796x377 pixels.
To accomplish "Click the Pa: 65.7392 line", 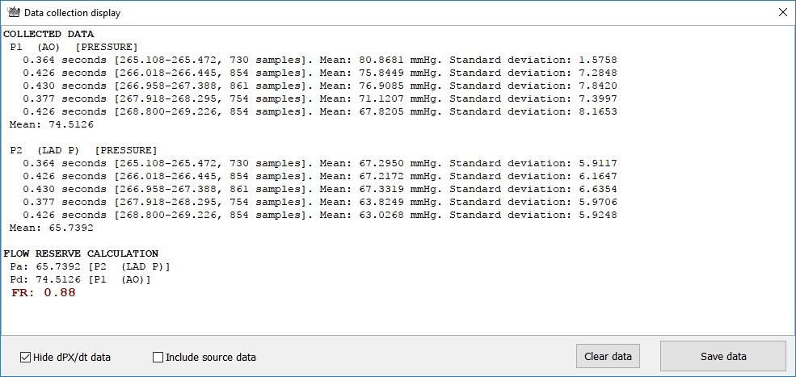I will [x=90, y=266].
